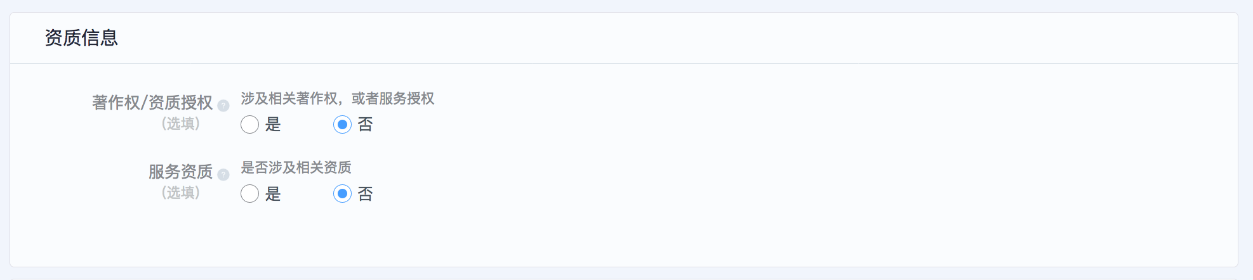Click 是 text label under 是否涉及相关资质

pyautogui.click(x=273, y=194)
